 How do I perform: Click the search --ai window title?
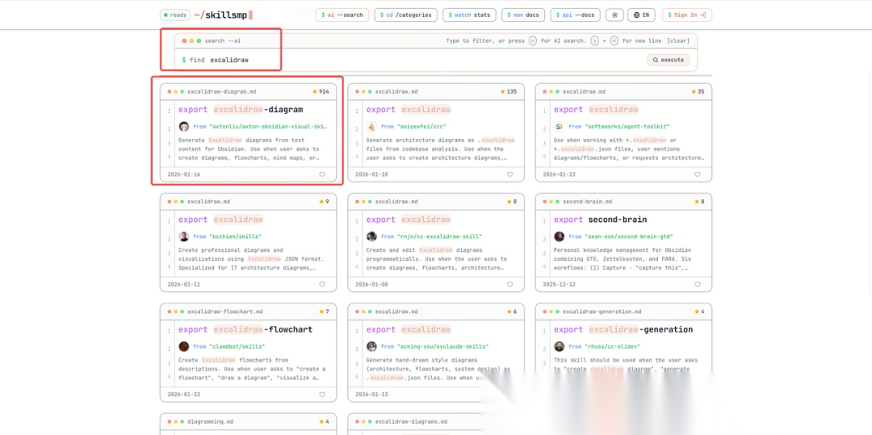[223, 40]
